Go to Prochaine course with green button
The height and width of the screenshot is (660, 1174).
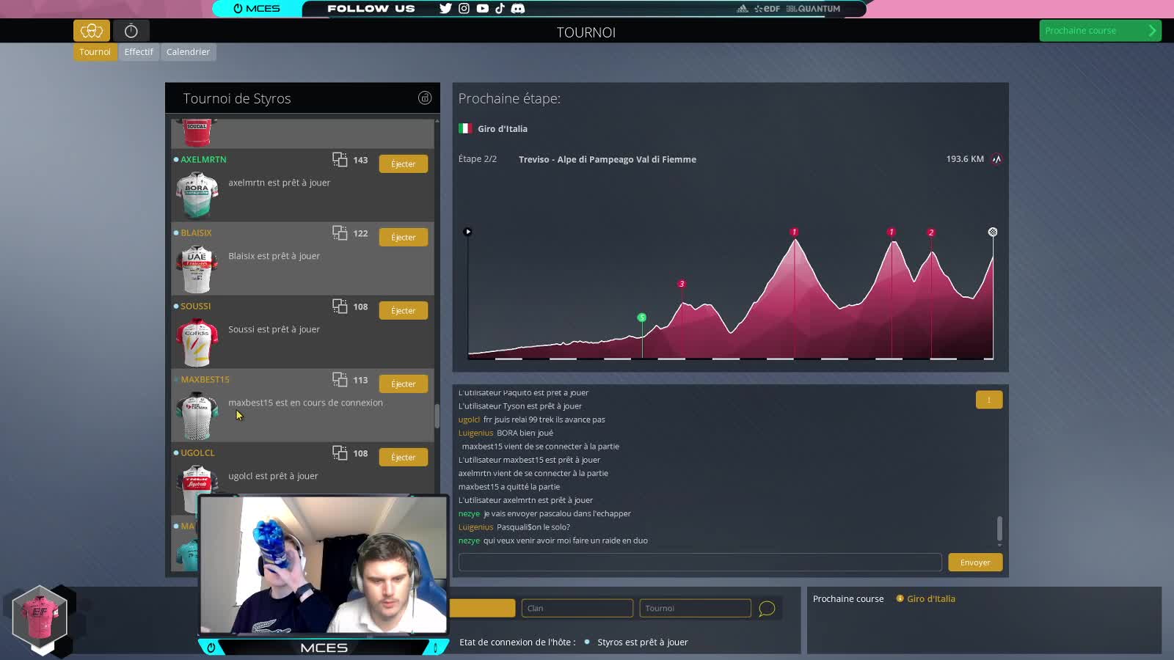coord(1099,31)
